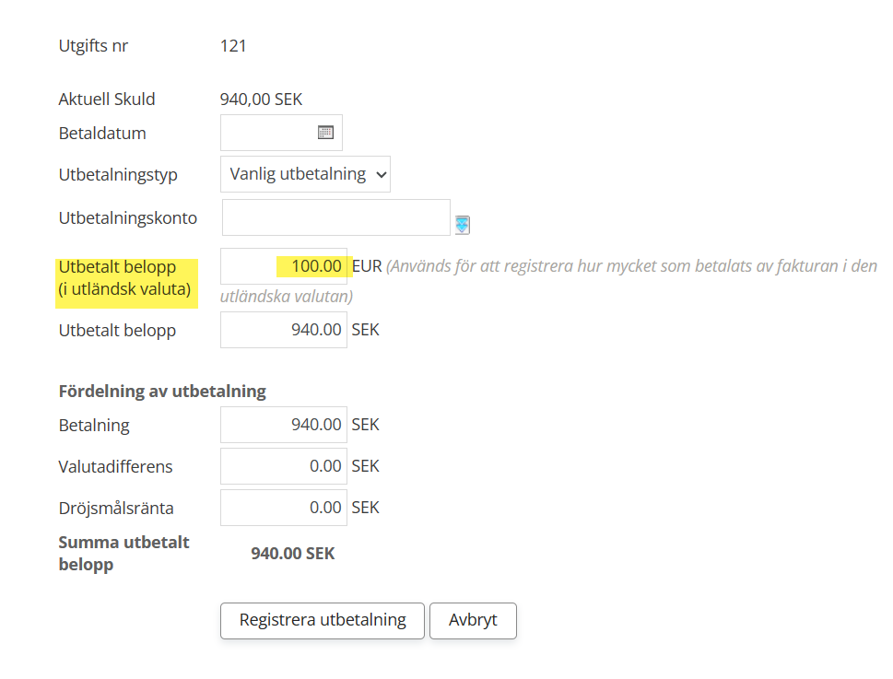Screen dimensions: 893x679
Task: Click the Utbetalt belopp SEK input field
Action: pyautogui.click(x=284, y=330)
